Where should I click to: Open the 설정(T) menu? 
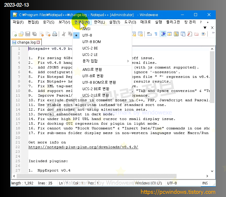(x=115, y=22)
